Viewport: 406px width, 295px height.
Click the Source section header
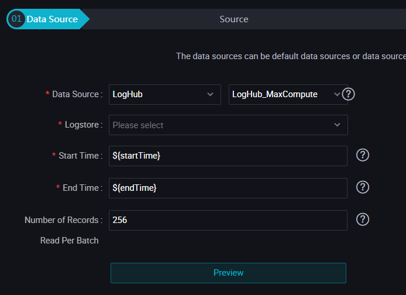pyautogui.click(x=234, y=19)
